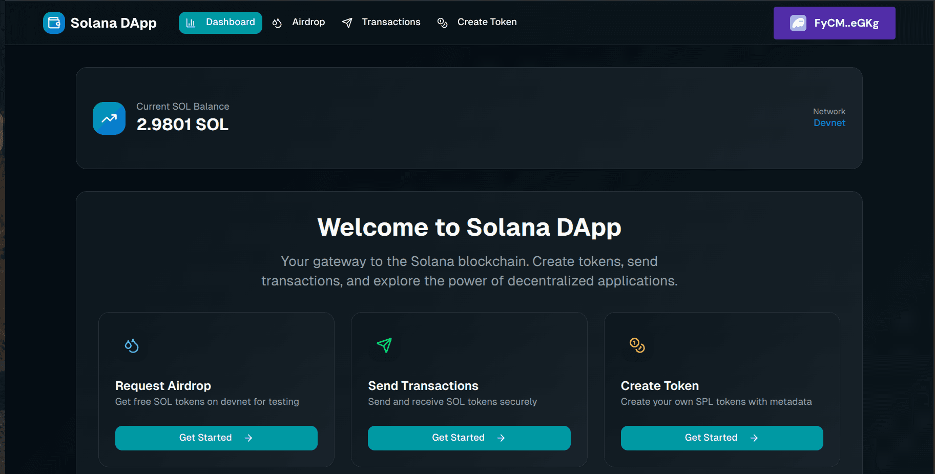Screen dimensions: 935x474
Task: Click the droplet icon on Request Airdrop card
Action: (x=131, y=345)
